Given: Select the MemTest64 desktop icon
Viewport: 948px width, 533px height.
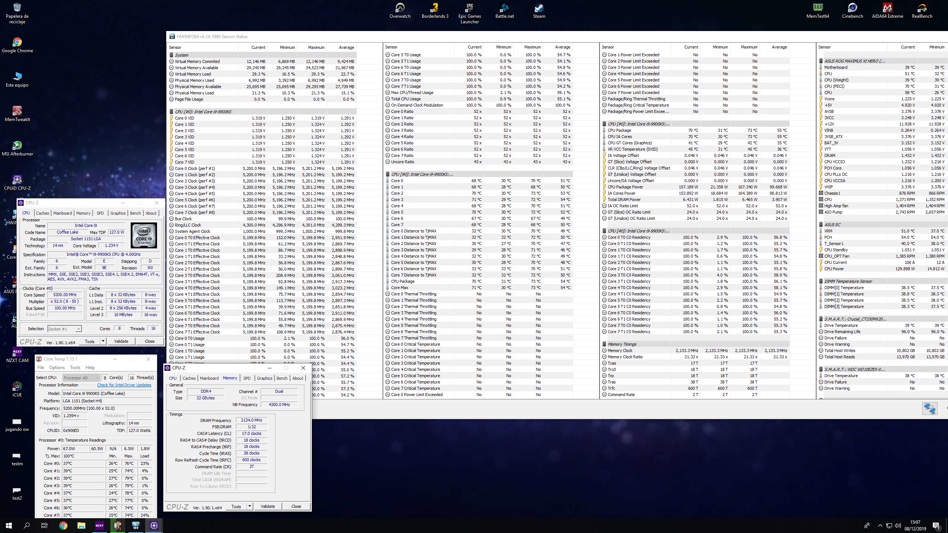Looking at the screenshot, I should [x=818, y=10].
